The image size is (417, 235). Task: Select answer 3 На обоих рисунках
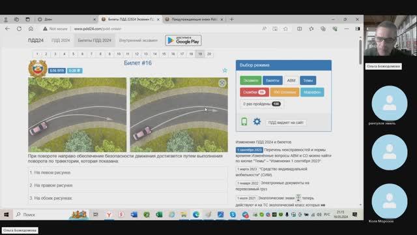128,198
